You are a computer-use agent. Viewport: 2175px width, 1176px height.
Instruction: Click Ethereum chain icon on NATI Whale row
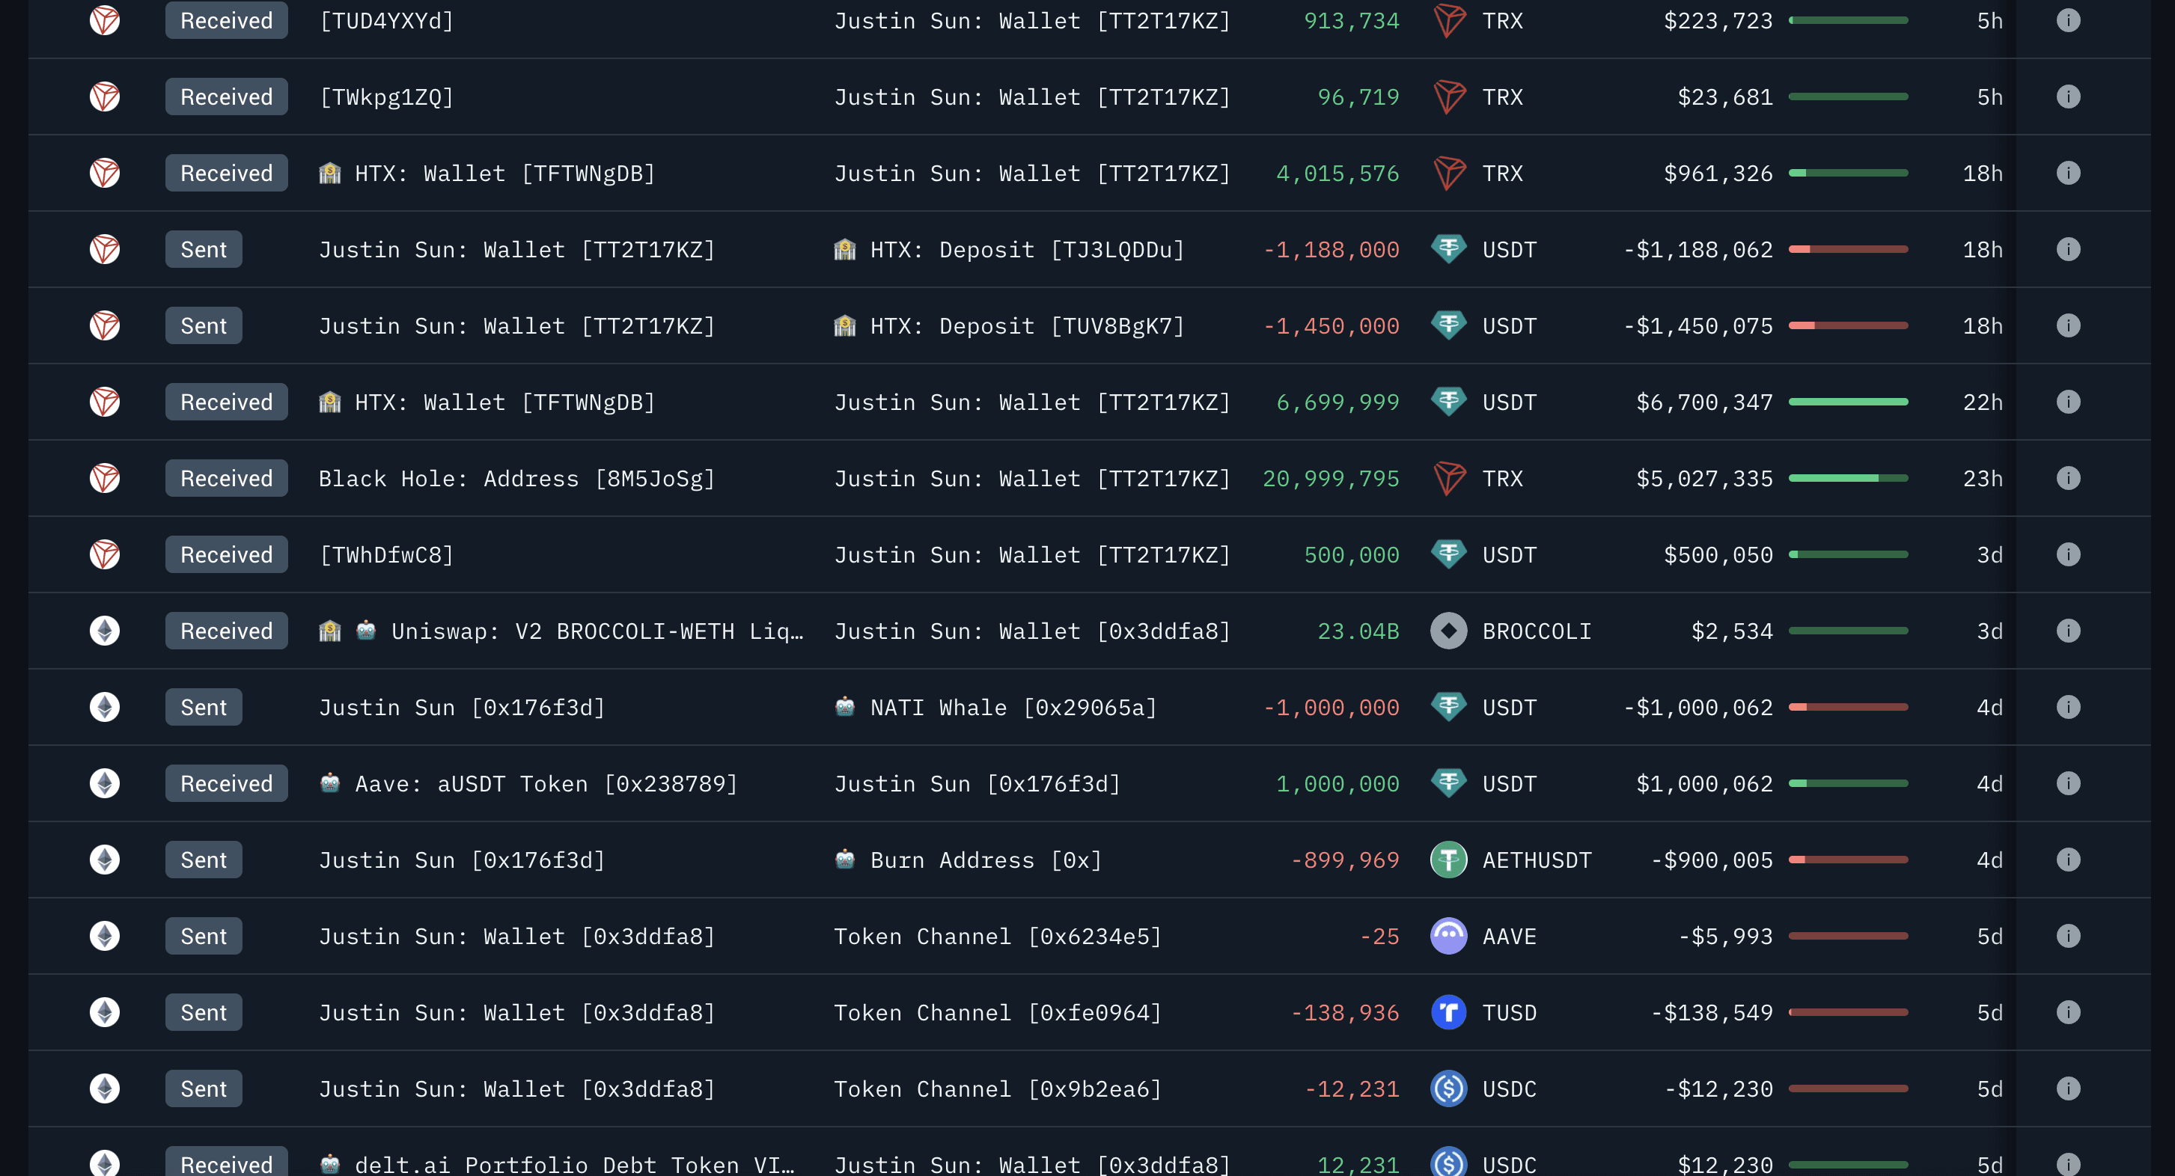[105, 708]
